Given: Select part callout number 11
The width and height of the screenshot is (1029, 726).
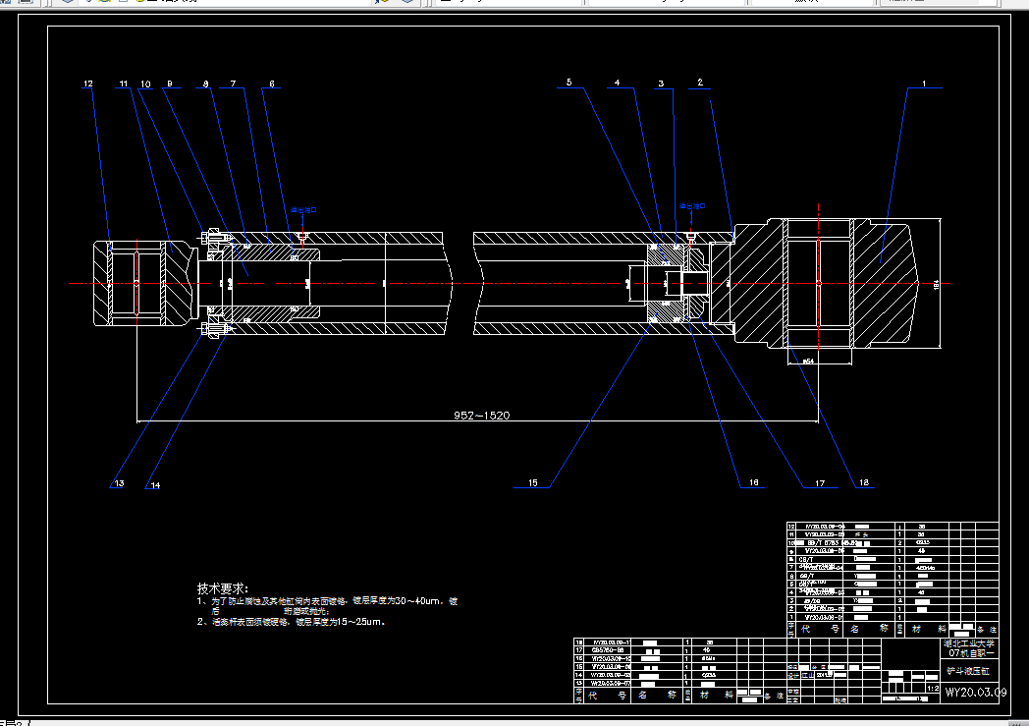Looking at the screenshot, I should (124, 84).
